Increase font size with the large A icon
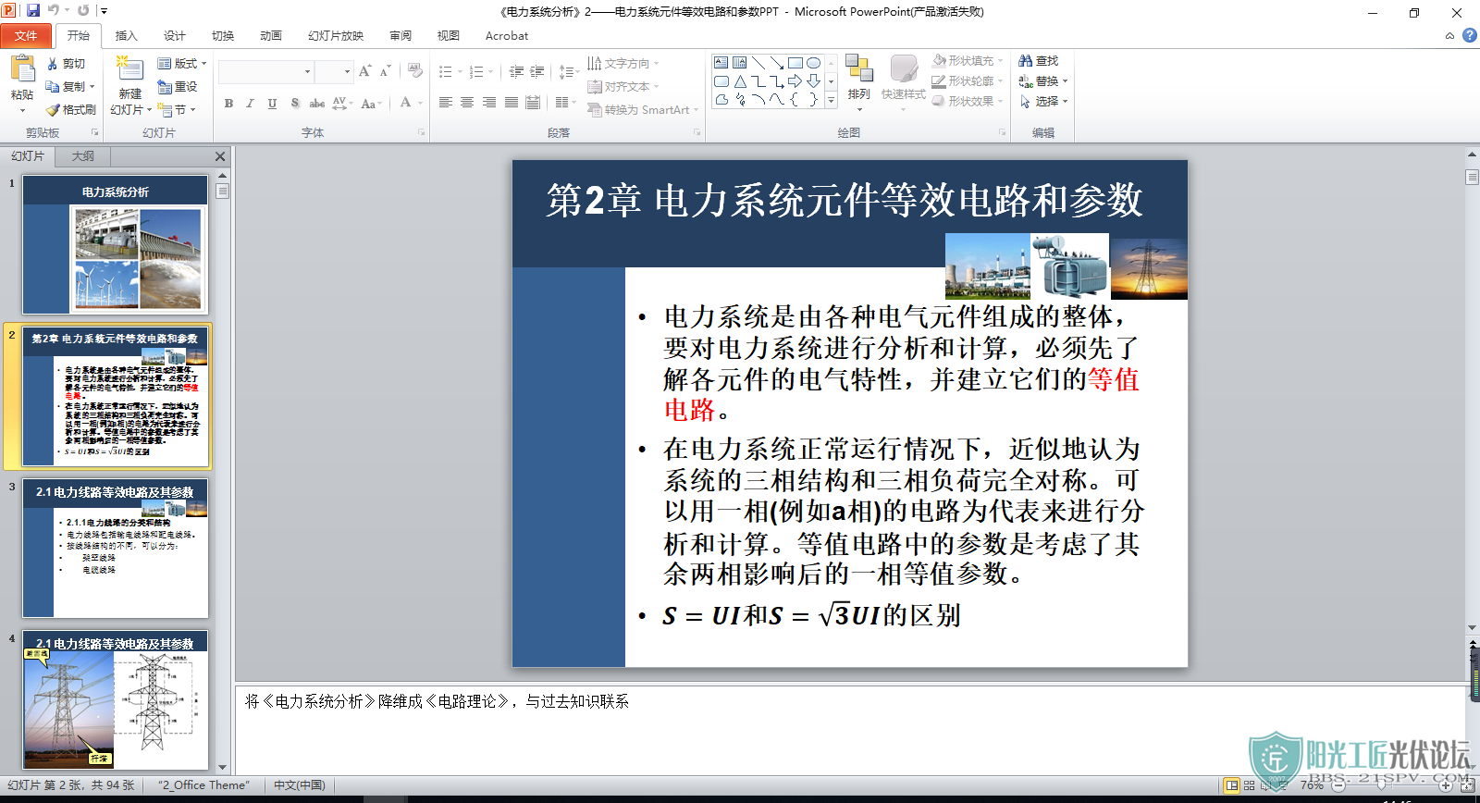Viewport: 1480px width, 803px height. point(364,71)
